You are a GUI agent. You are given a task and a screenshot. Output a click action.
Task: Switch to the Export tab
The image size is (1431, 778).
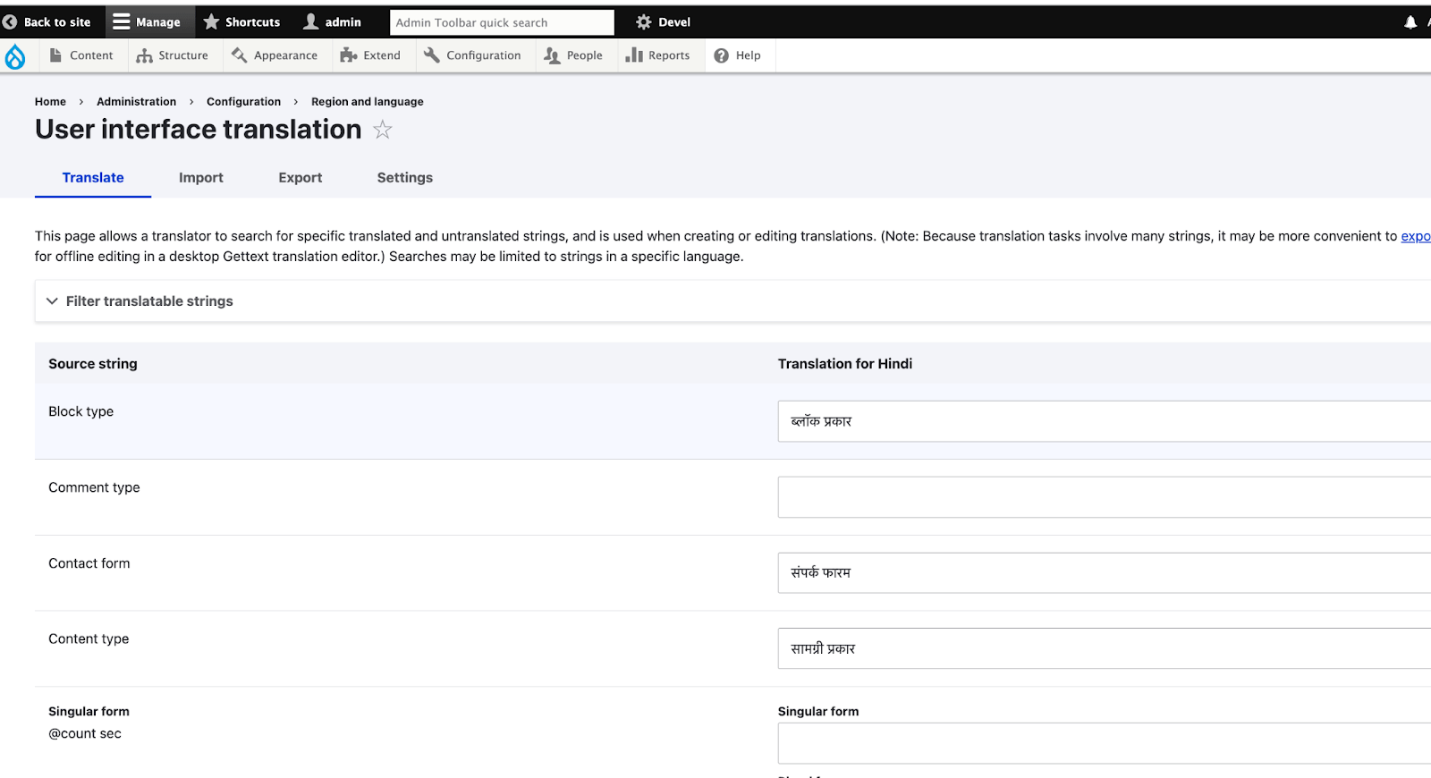[x=301, y=178]
